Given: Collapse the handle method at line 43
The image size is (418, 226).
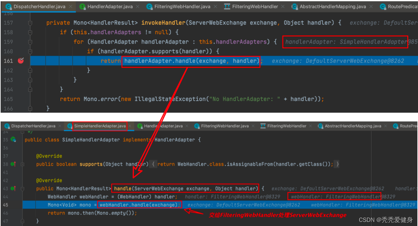Looking at the screenshot, I should click(22, 188).
